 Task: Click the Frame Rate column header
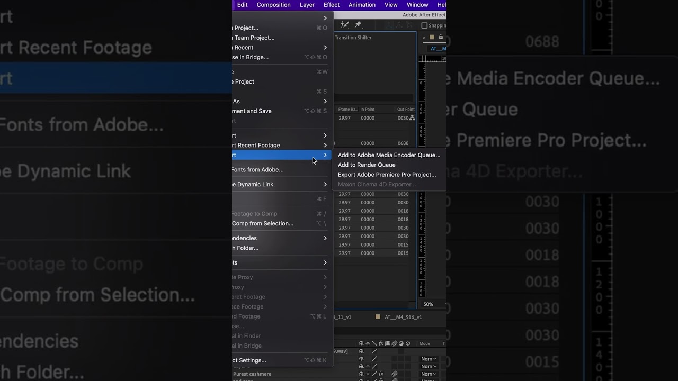point(348,110)
